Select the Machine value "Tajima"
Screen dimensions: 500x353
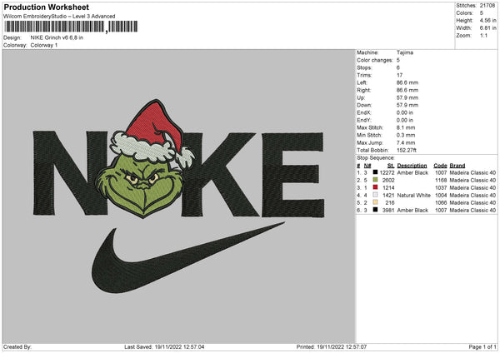[405, 52]
